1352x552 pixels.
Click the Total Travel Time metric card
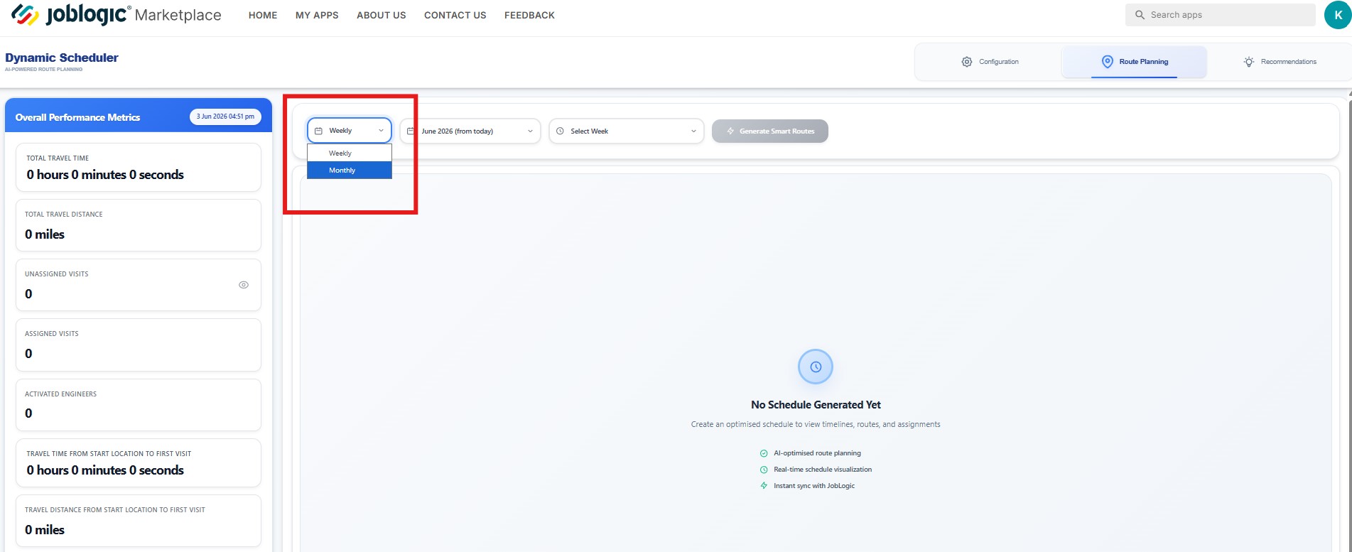pos(139,168)
